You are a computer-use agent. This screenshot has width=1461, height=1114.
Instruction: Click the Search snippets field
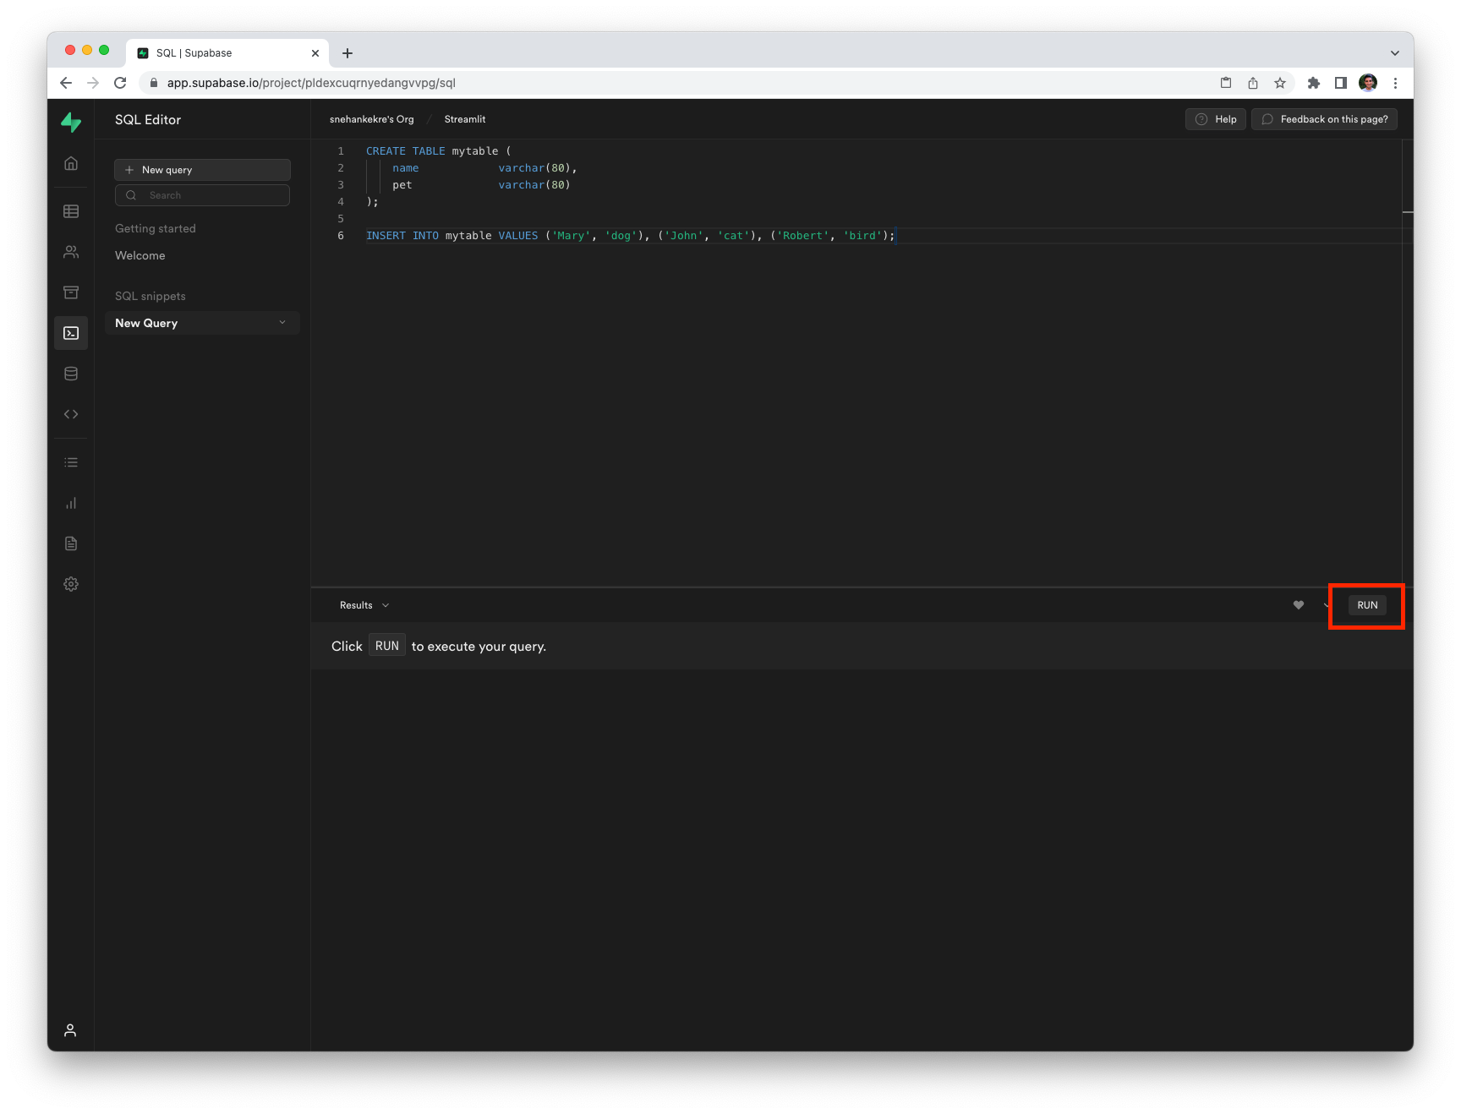202,195
